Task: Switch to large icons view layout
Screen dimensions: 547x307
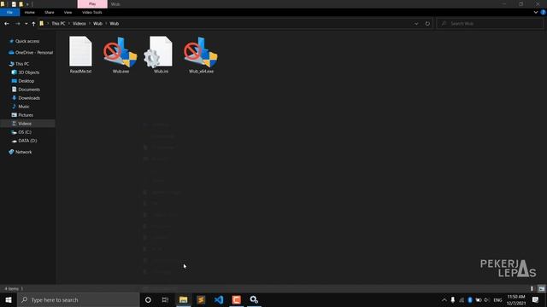Action: click(x=541, y=288)
